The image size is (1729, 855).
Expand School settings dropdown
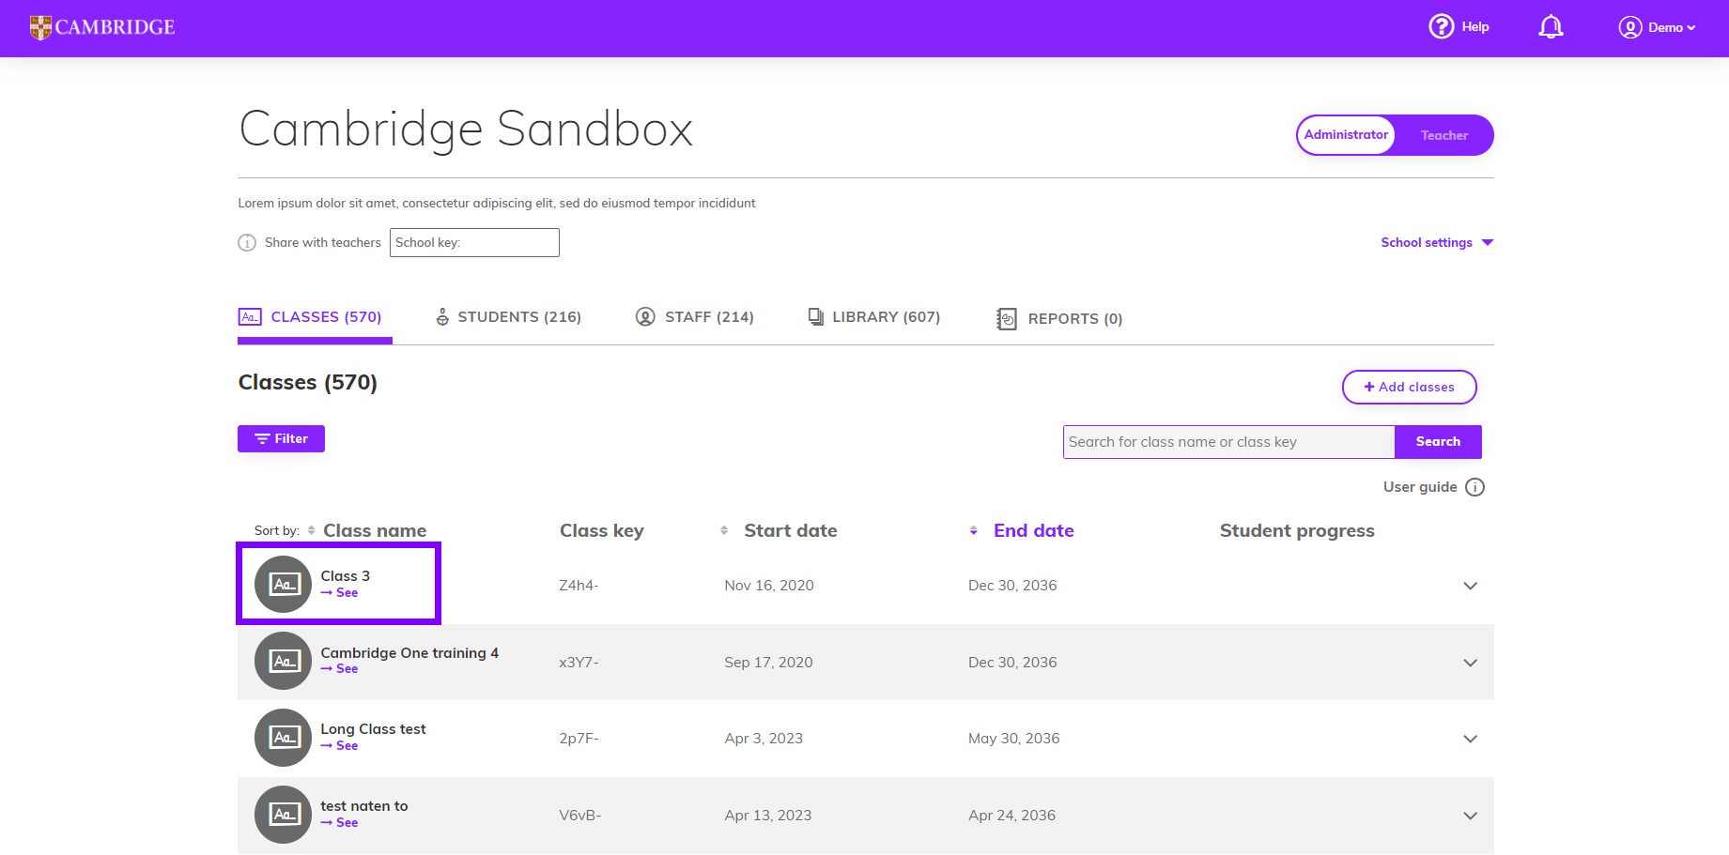pos(1437,242)
